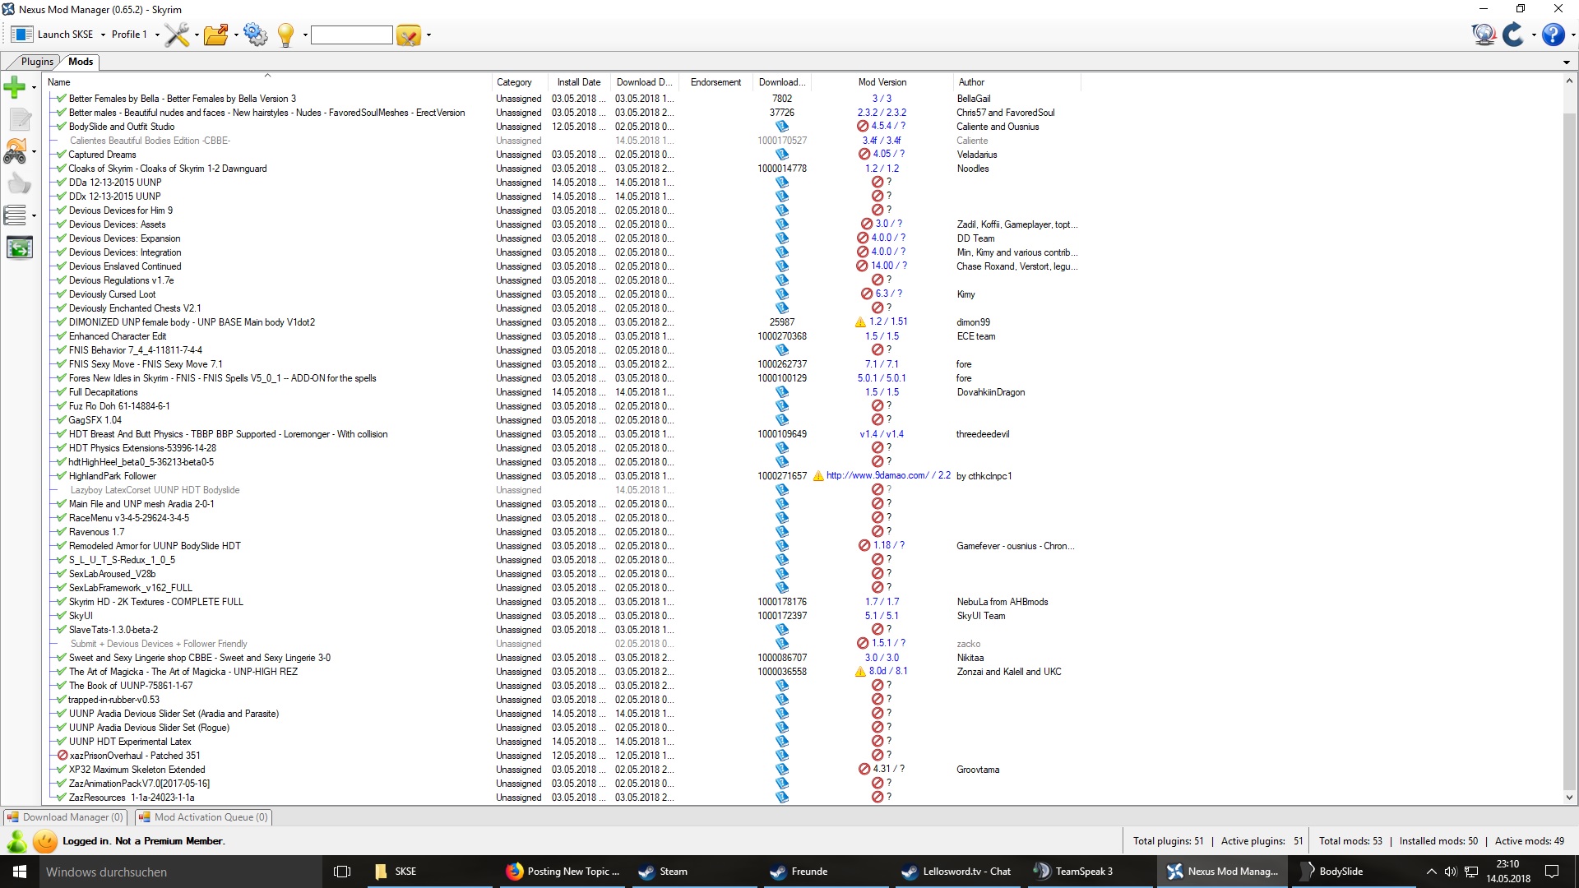
Task: Open help with the blue question mark icon
Action: point(1553,35)
